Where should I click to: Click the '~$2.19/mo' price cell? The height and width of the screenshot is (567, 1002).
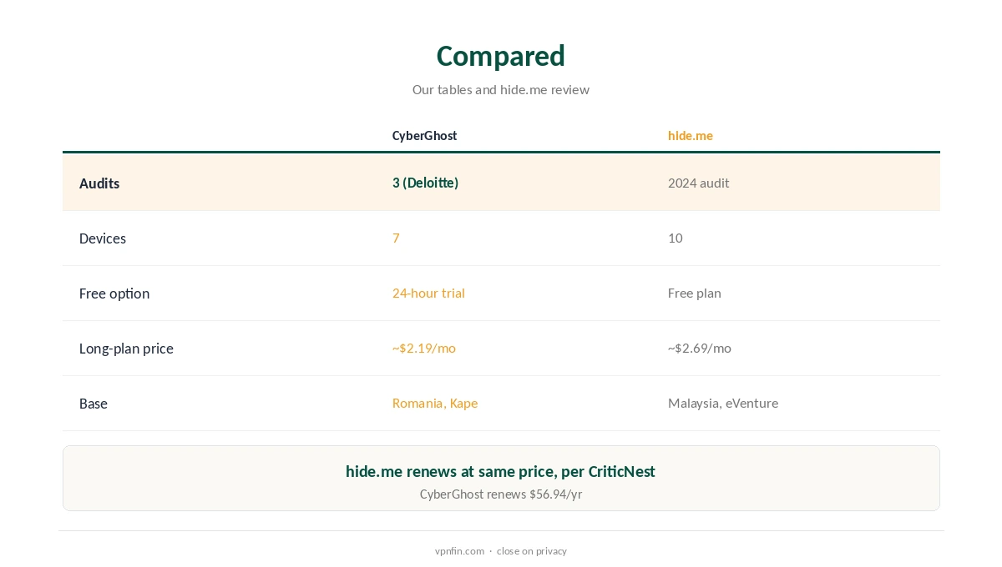(x=424, y=348)
